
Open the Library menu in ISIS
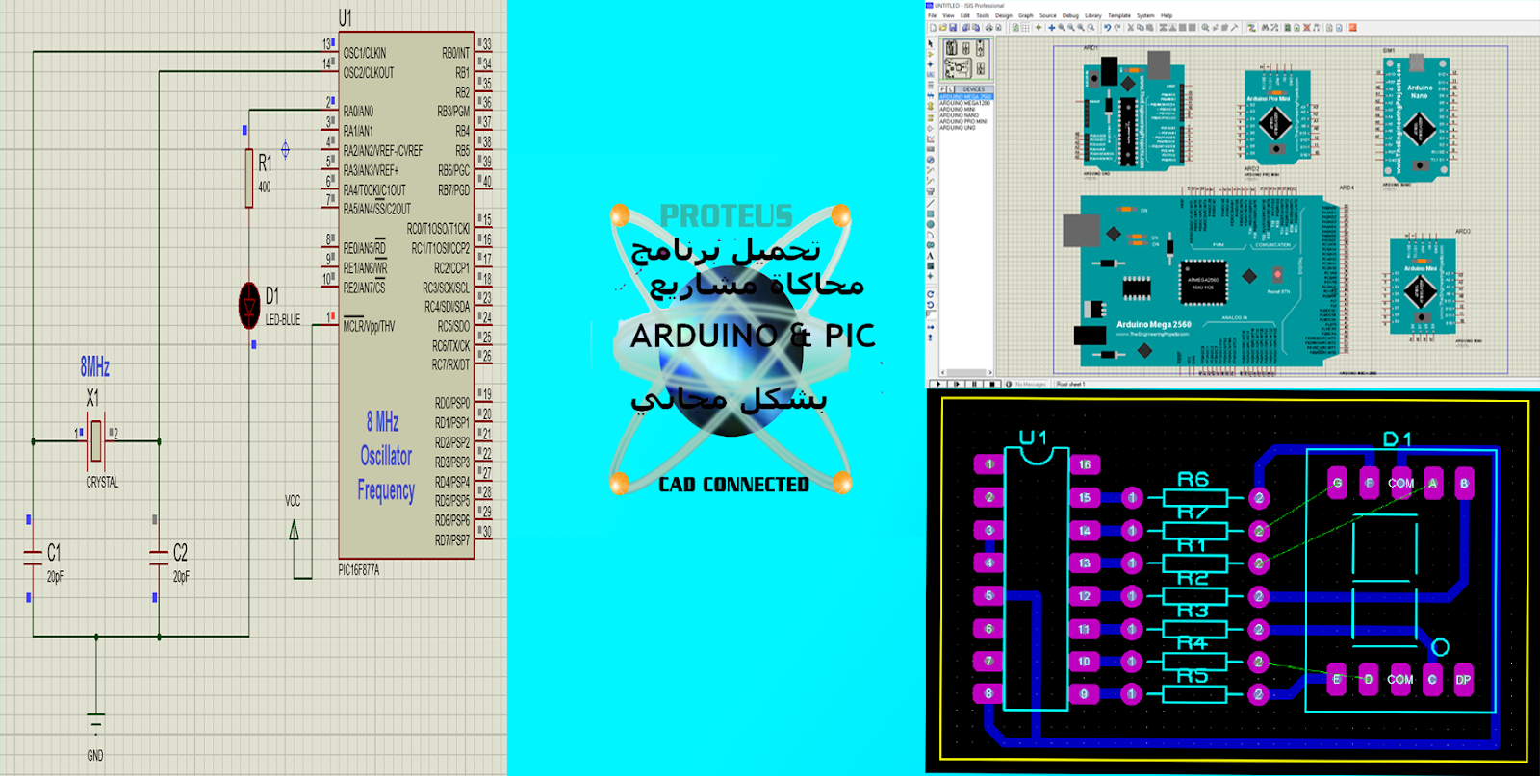1093,15
